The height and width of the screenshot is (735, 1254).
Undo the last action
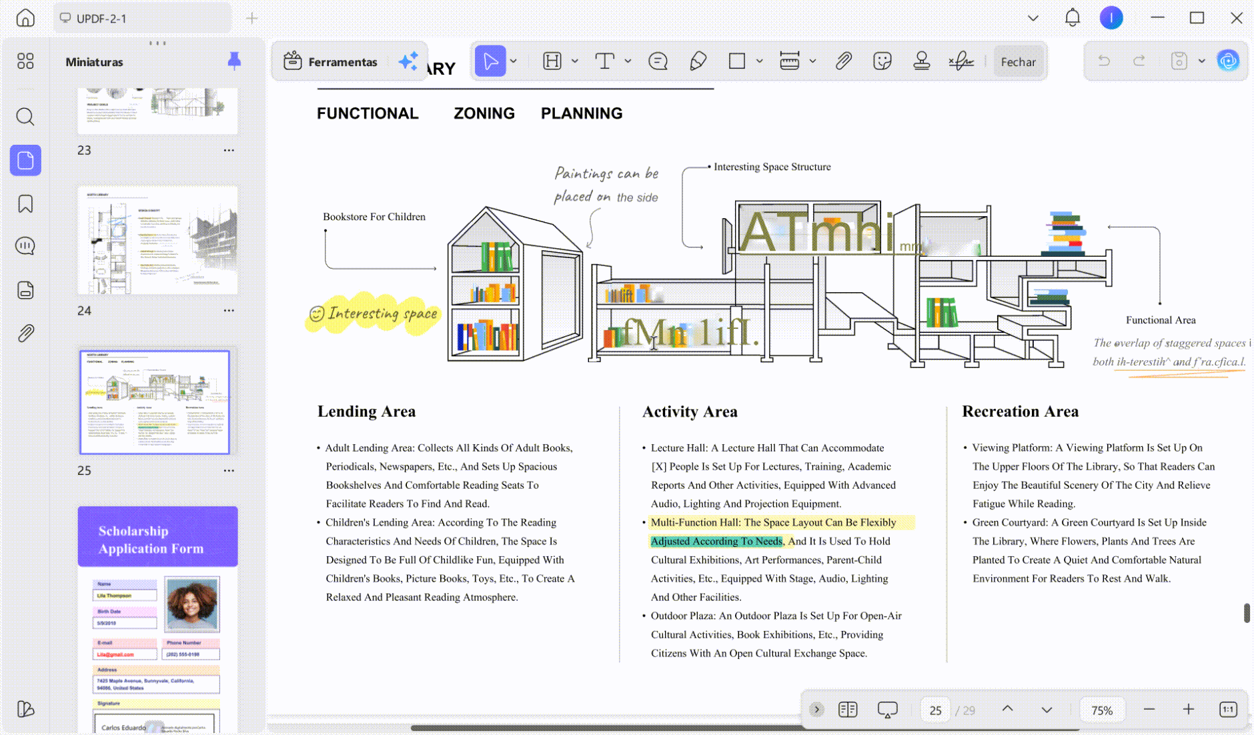click(x=1105, y=61)
